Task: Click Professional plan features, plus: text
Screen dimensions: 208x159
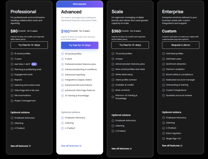Action: click(x=81, y=64)
